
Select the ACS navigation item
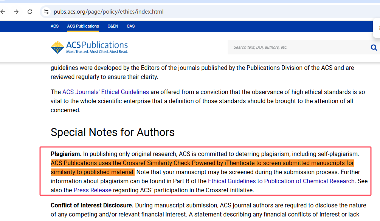tap(54, 26)
